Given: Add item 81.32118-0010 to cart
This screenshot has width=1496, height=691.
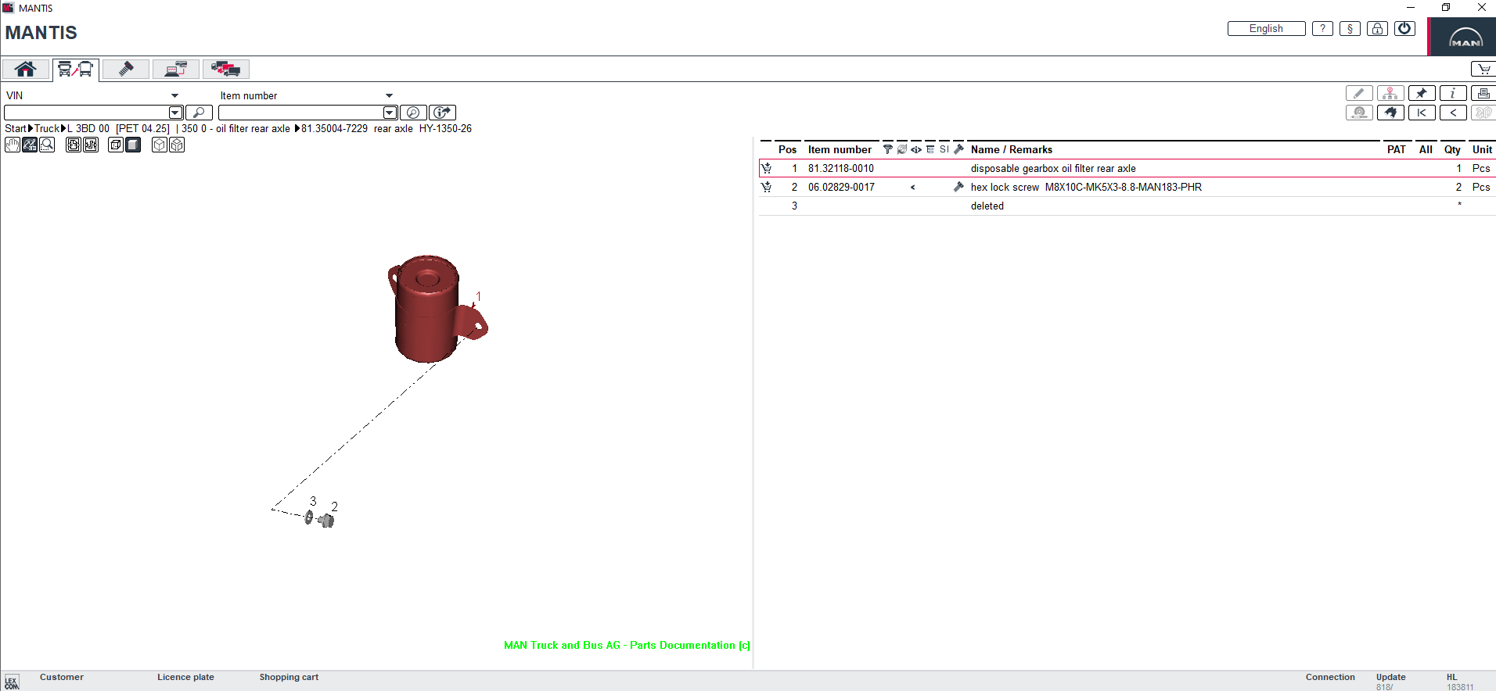Looking at the screenshot, I should [766, 168].
